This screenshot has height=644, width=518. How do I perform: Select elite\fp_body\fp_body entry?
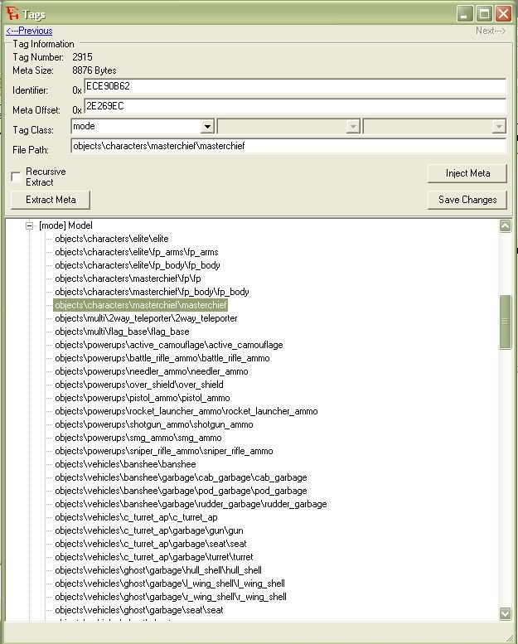(x=138, y=265)
